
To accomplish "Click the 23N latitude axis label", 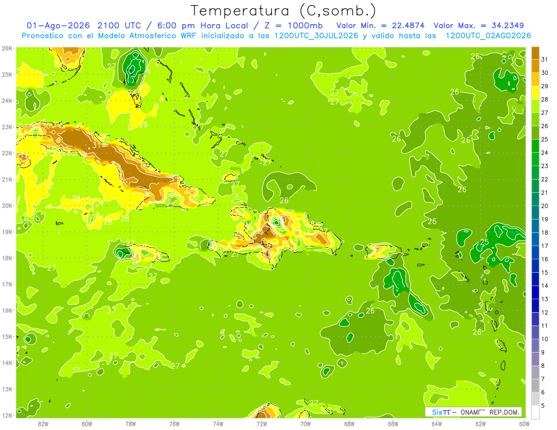I will 6,127.
